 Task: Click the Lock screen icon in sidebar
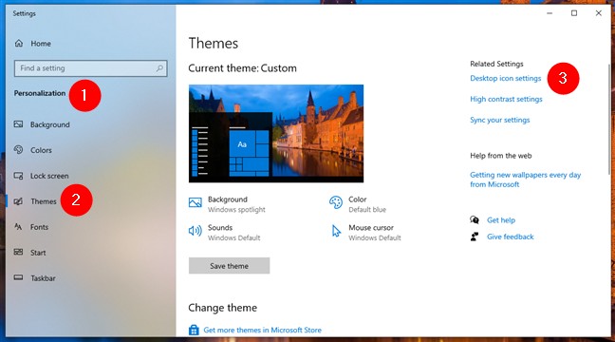click(x=18, y=176)
